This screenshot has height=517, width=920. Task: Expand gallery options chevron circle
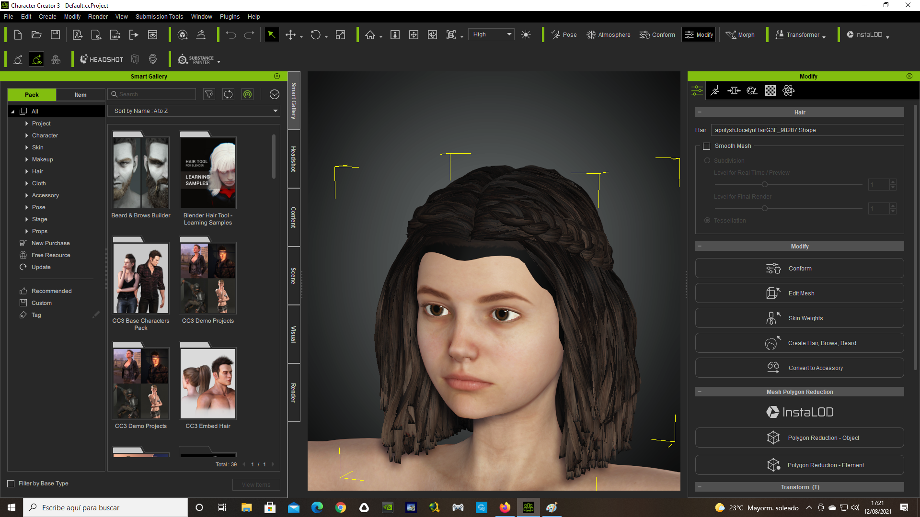(x=274, y=94)
